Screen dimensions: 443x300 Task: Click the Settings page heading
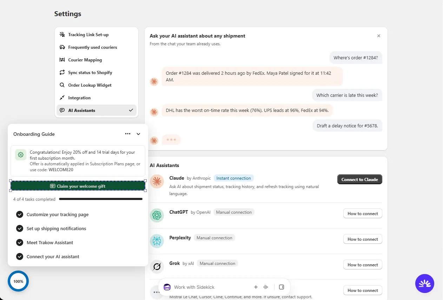[x=68, y=14]
